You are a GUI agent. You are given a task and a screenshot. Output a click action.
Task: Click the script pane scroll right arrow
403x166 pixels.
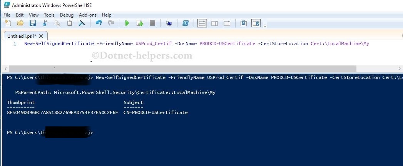[x=400, y=69]
